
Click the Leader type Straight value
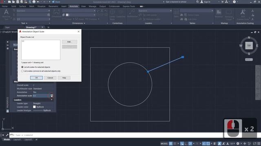[37, 103]
